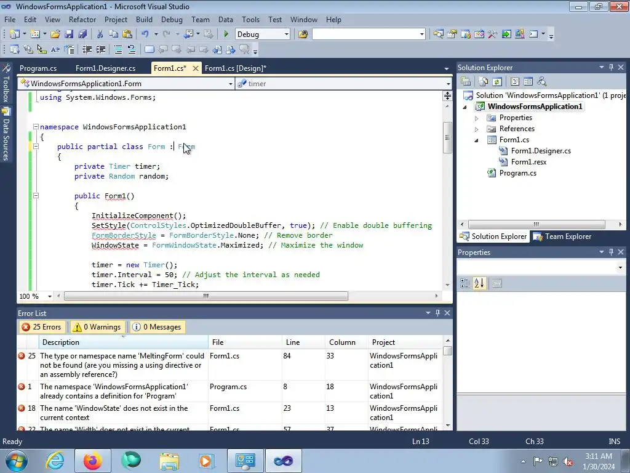Open the Toolbox icon in the main toolbar
The image size is (630, 473).
[493, 34]
